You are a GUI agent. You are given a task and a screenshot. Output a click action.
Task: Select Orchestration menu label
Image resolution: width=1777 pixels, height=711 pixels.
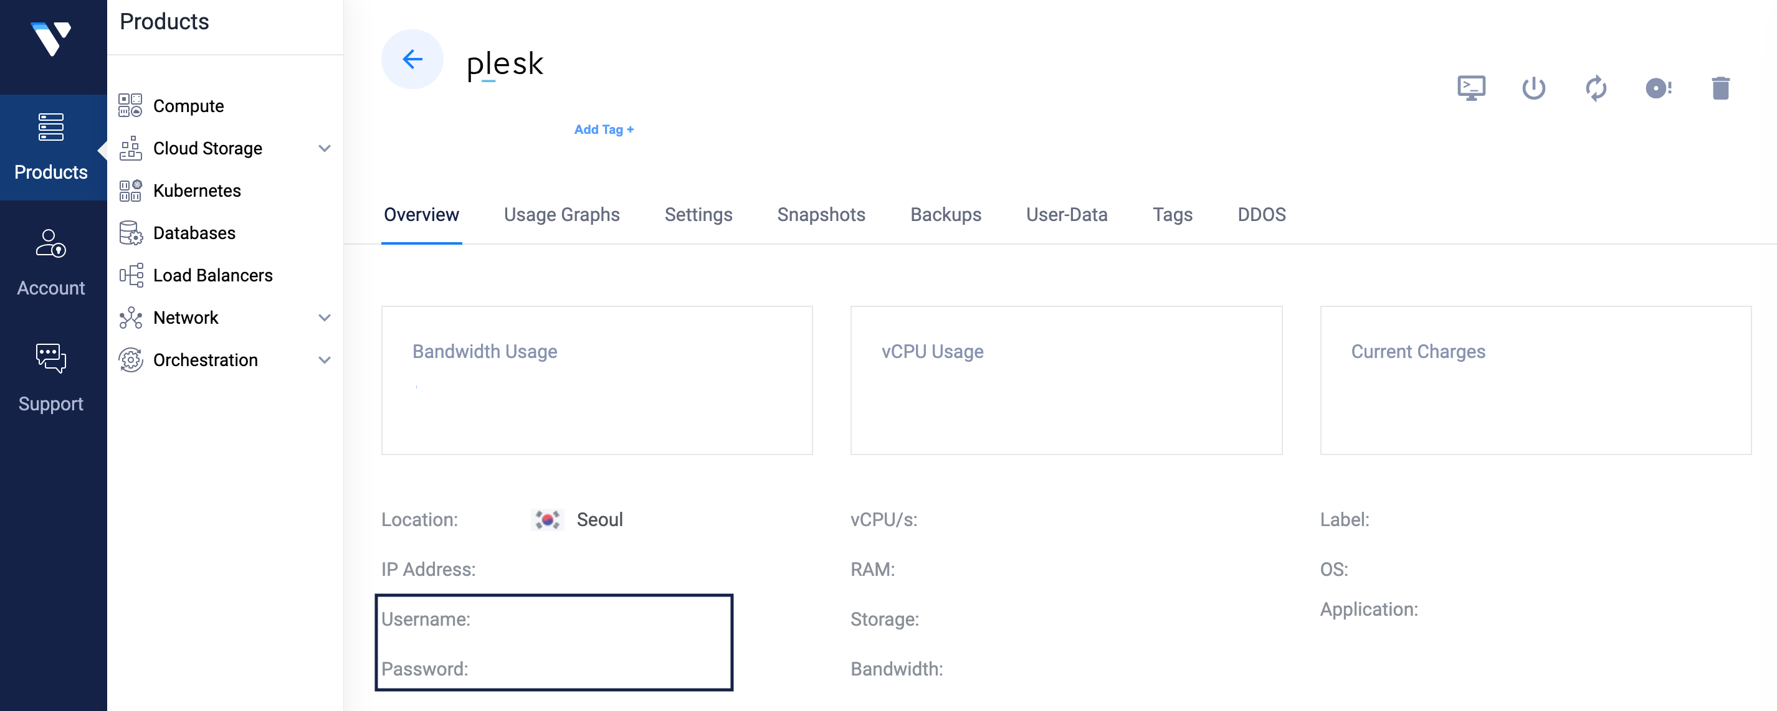tap(205, 360)
